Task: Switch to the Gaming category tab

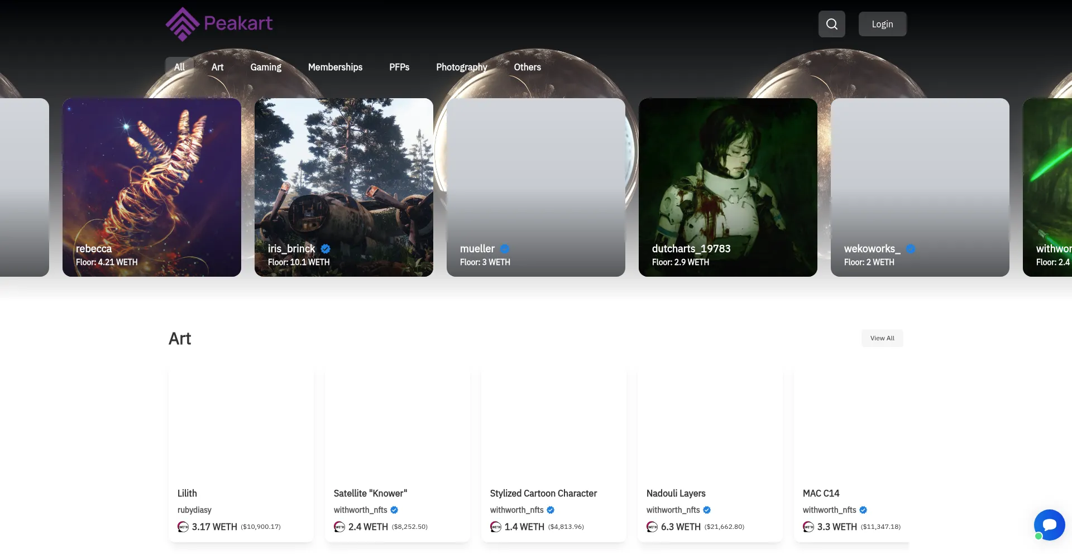Action: click(x=266, y=67)
